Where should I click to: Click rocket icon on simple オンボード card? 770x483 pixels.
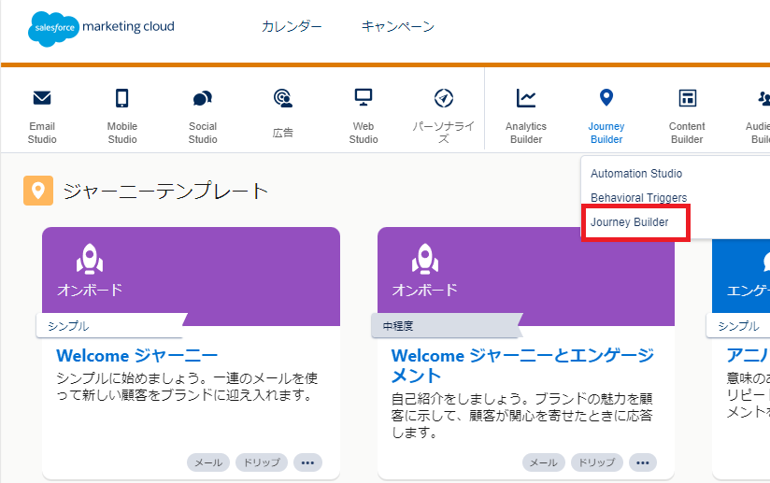click(x=90, y=259)
